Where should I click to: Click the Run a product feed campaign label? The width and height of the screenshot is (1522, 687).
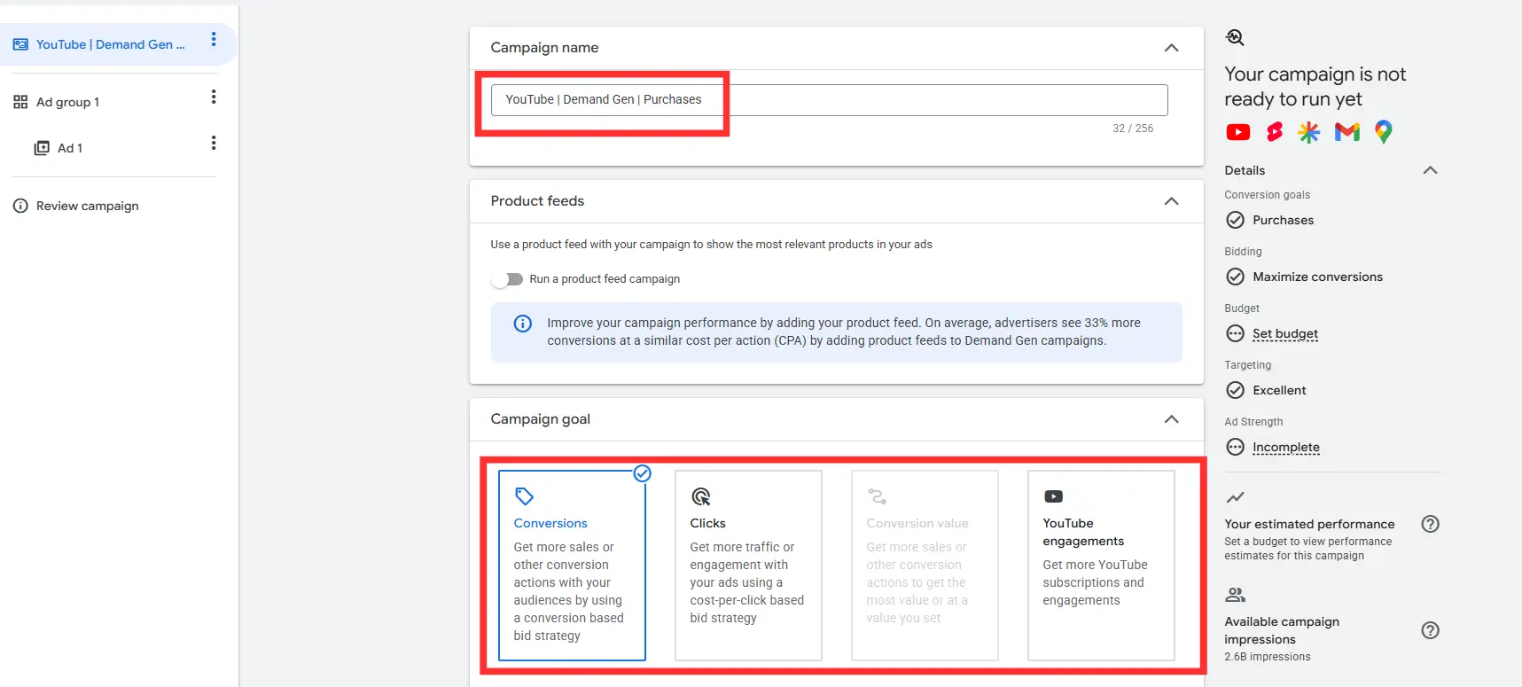(x=605, y=279)
